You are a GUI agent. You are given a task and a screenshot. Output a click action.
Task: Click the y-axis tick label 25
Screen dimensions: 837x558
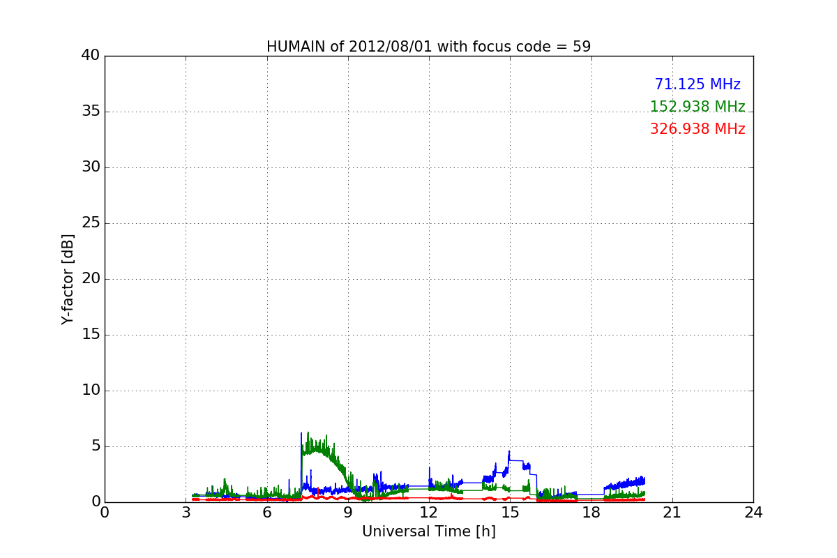click(91, 223)
